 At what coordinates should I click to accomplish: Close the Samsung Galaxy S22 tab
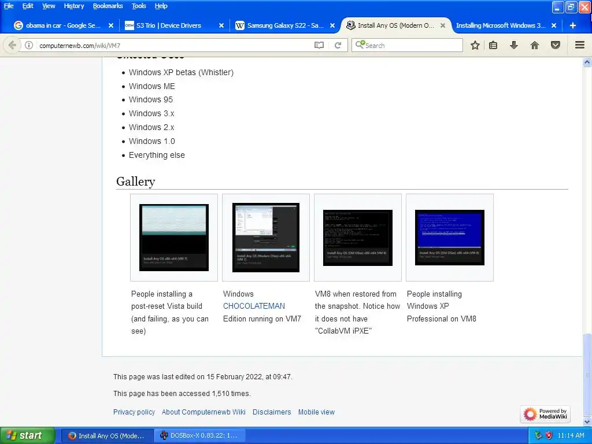coord(332,25)
